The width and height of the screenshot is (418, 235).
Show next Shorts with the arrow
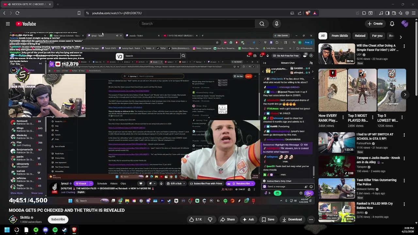[405, 95]
